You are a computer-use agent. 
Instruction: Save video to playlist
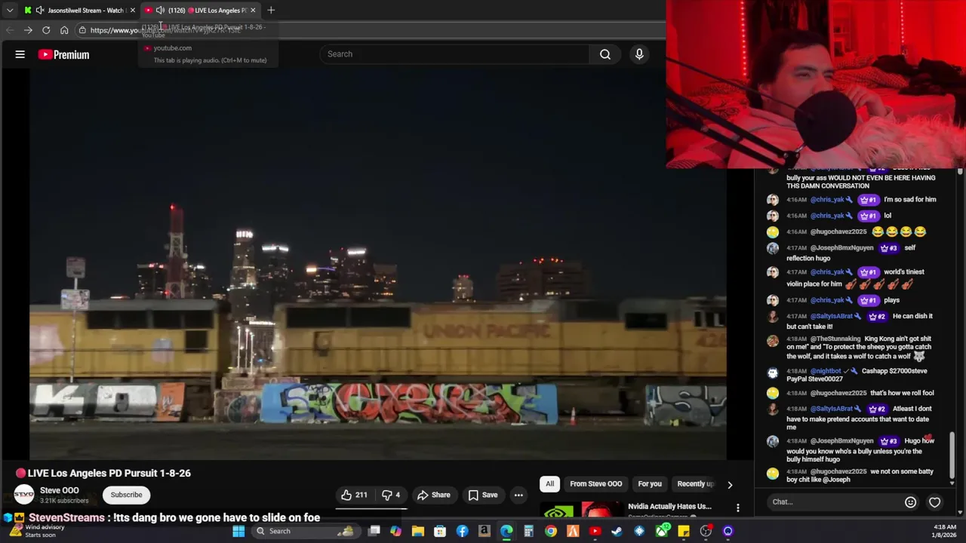click(483, 495)
